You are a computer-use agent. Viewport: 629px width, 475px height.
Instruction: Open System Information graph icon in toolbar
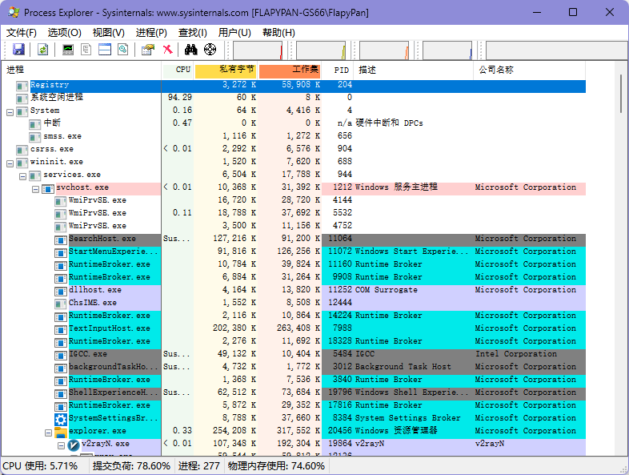coord(68,50)
